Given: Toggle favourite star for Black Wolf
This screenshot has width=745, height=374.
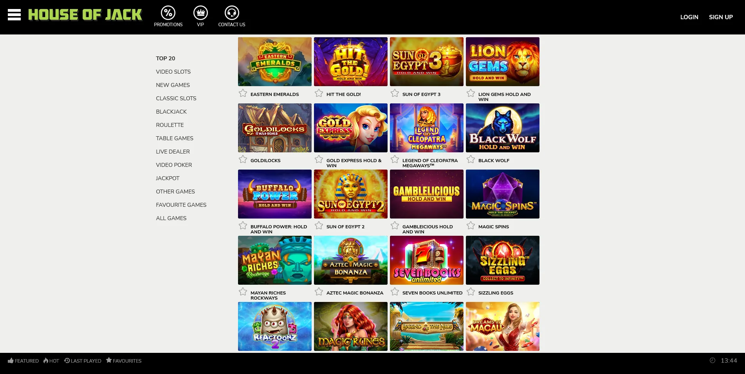Looking at the screenshot, I should (x=471, y=159).
